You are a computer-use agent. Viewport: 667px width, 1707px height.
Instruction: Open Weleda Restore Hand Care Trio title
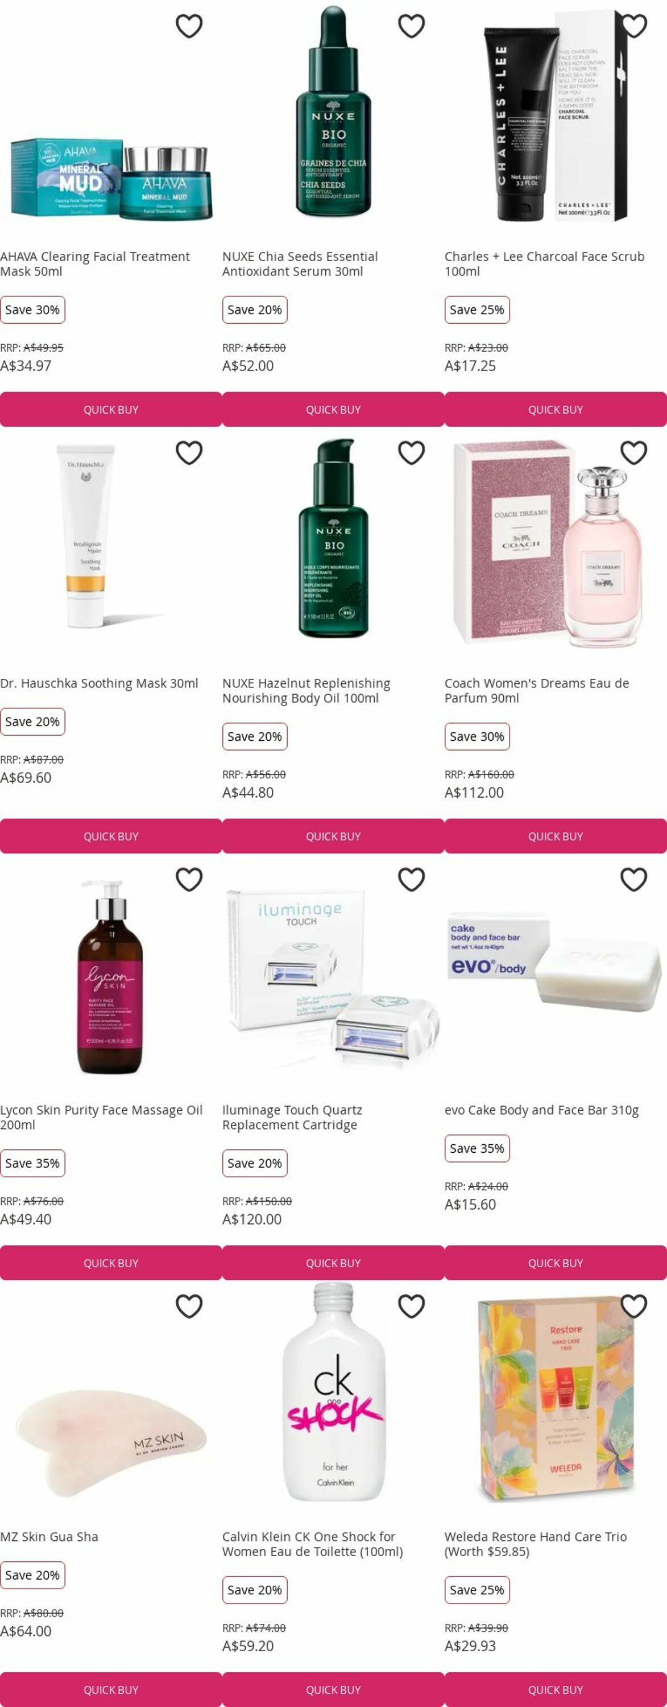point(536,1544)
